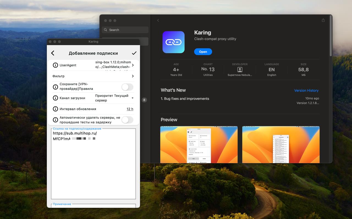Click the App Store back chevron
Viewport: 352px width, 219px height.
coord(158,20)
